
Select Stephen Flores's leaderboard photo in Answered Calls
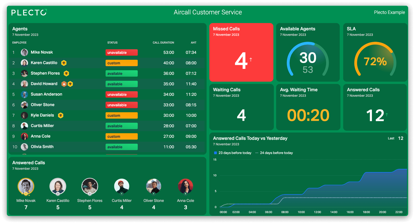(x=90, y=186)
